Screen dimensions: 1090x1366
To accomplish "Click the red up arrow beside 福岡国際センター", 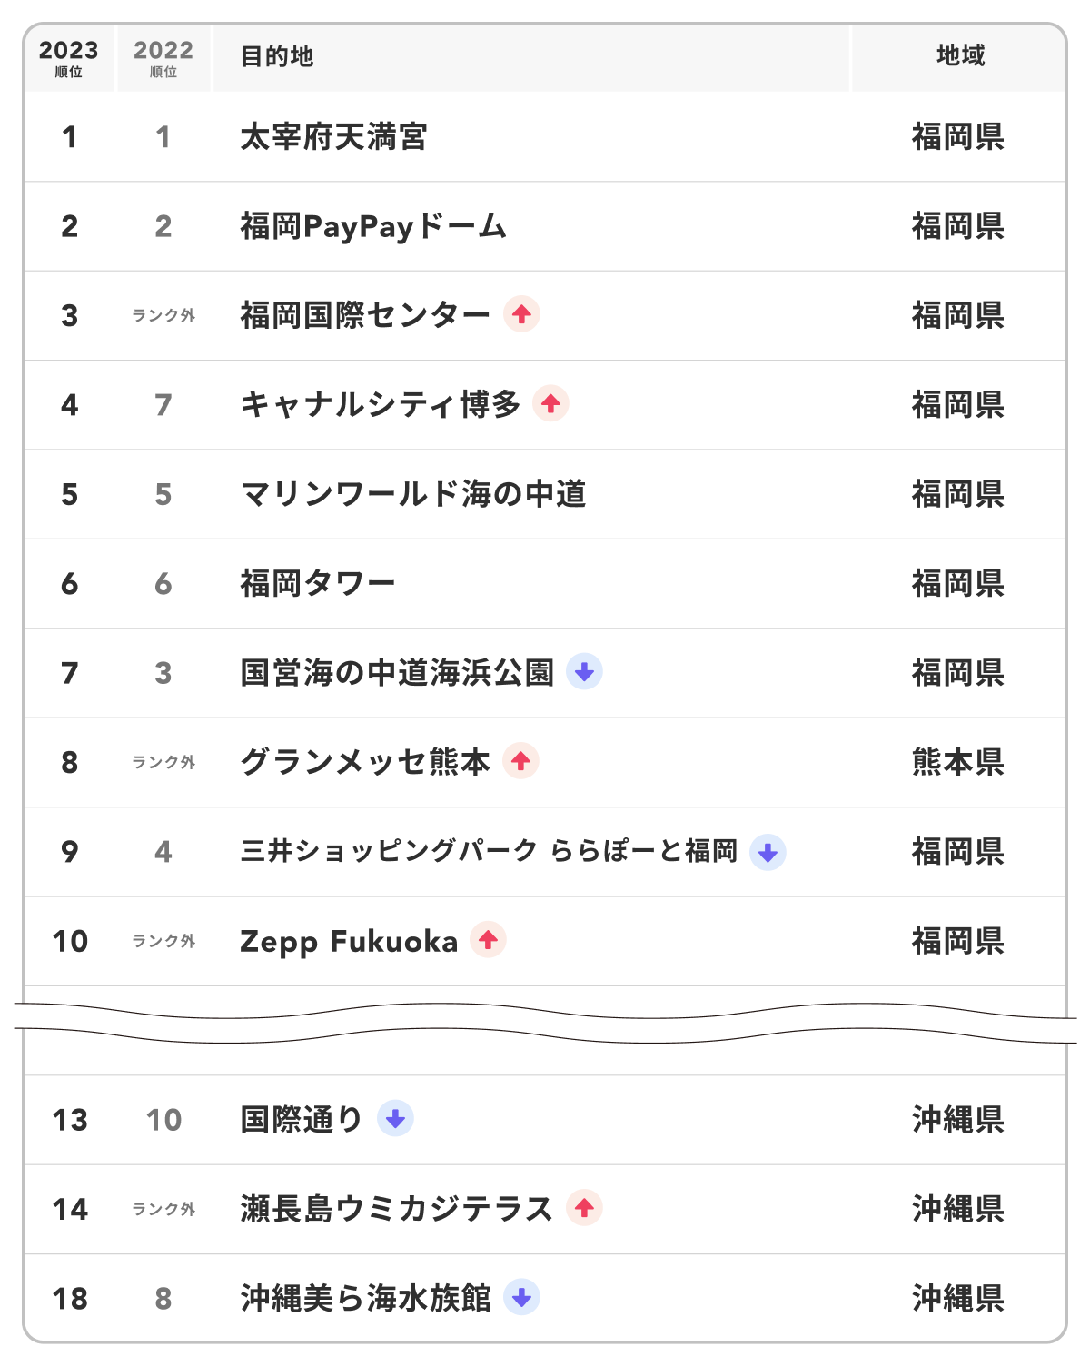I will [521, 314].
